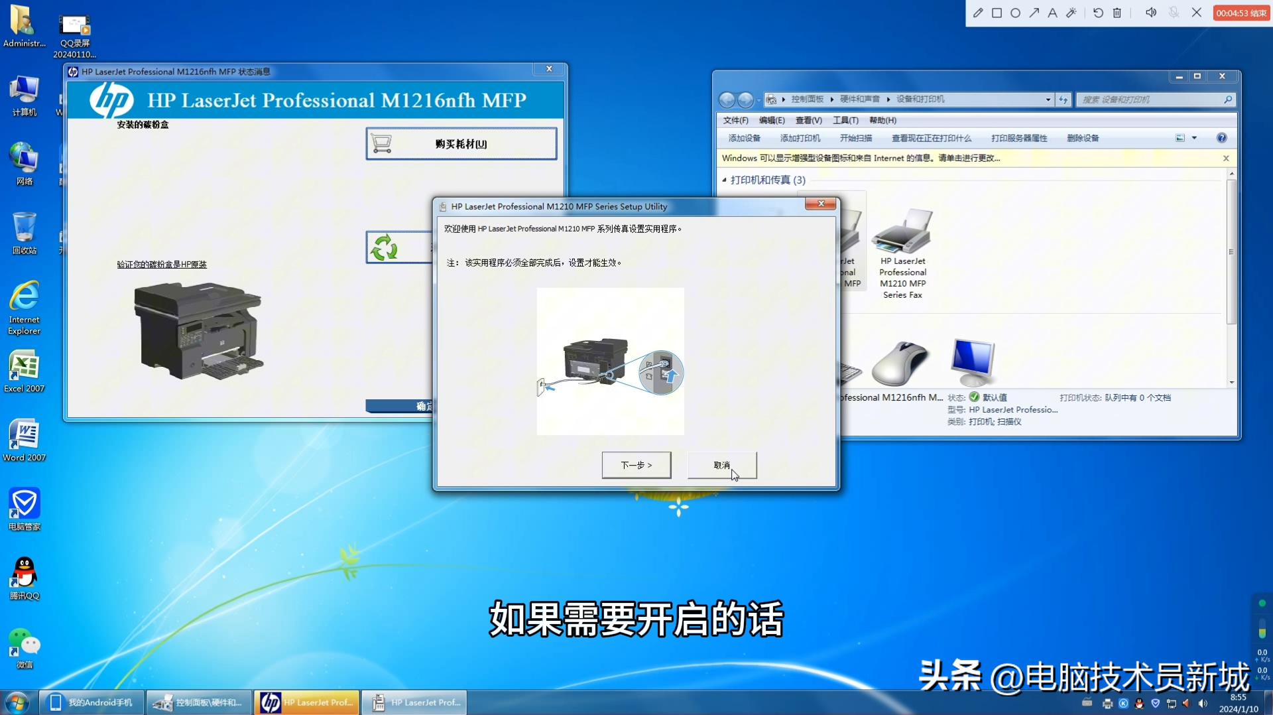The image size is (1273, 715).
Task: Select the text annotation tool
Action: [x=1052, y=12]
